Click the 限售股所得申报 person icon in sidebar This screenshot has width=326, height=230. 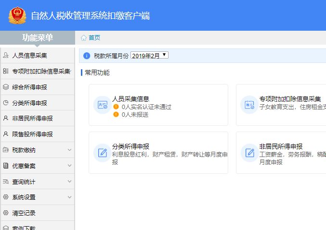(x=6, y=134)
